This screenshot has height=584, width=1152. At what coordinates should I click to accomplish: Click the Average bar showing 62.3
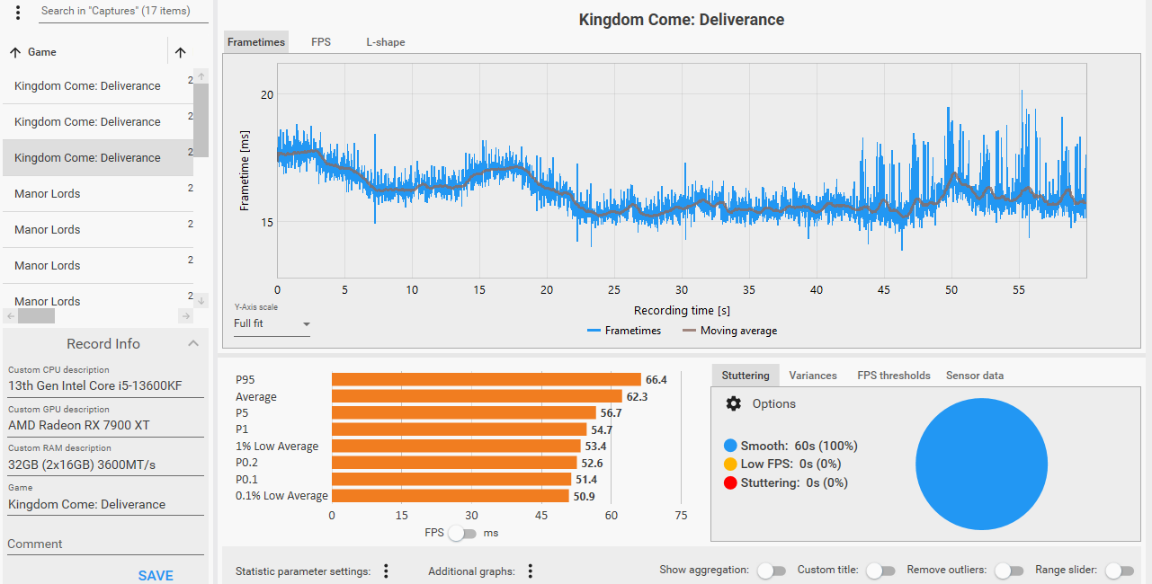point(477,396)
